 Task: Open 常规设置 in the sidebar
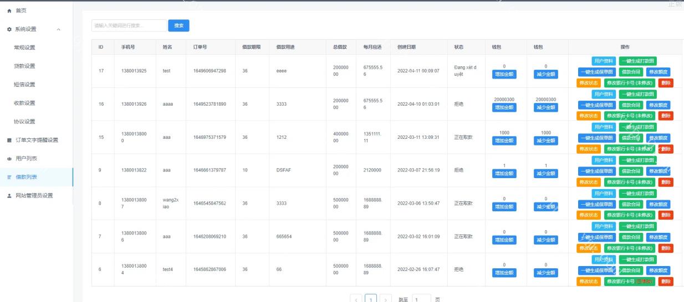click(24, 48)
